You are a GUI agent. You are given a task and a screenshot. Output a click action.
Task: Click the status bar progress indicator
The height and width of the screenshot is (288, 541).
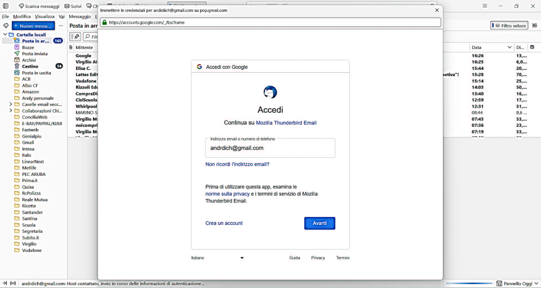pos(469,283)
